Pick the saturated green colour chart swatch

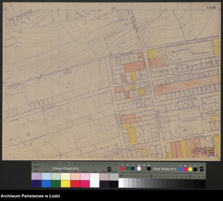(56, 184)
